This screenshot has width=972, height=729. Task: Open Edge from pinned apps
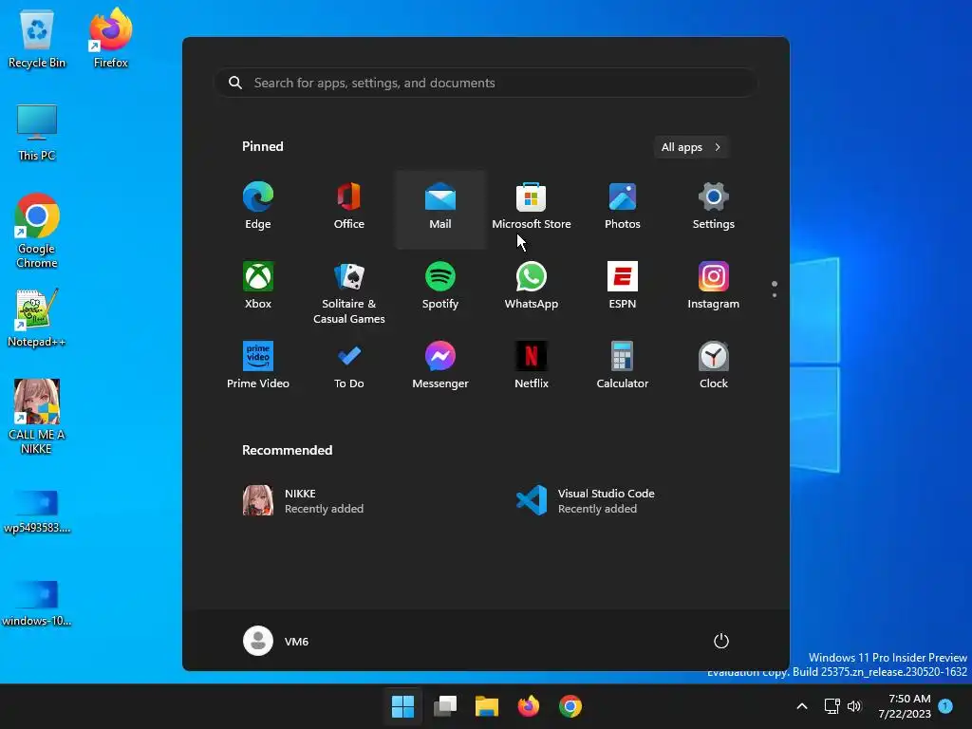click(x=258, y=207)
